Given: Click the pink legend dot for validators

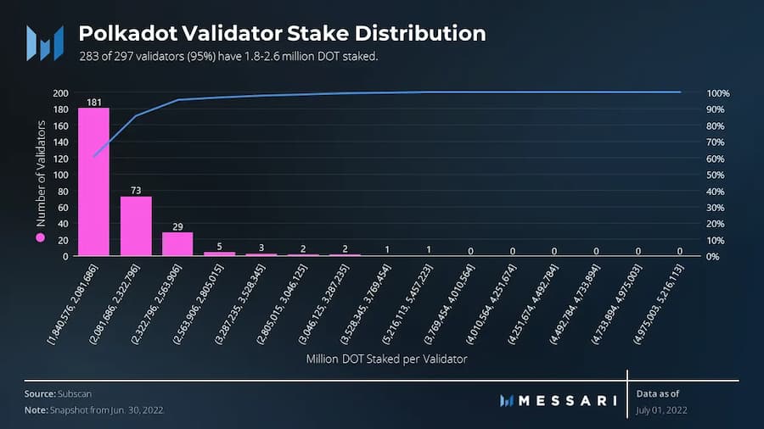Looking at the screenshot, I should coord(41,237).
